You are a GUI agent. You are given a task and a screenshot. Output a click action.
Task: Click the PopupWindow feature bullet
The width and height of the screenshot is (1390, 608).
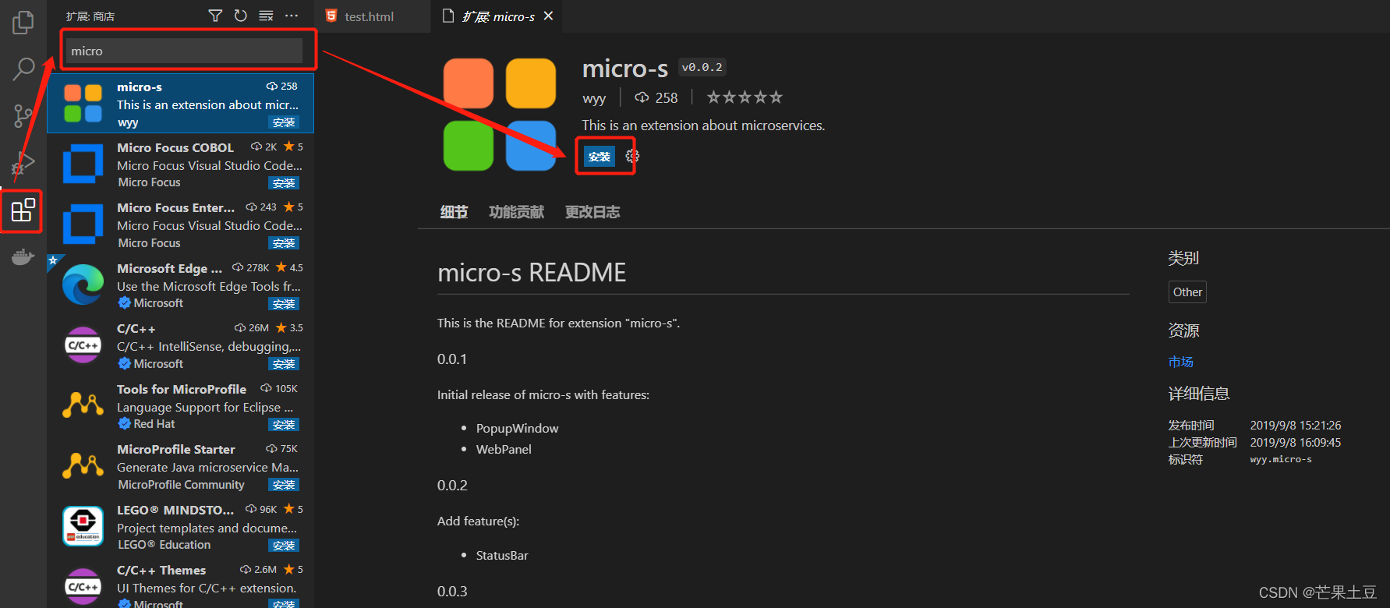click(x=518, y=429)
